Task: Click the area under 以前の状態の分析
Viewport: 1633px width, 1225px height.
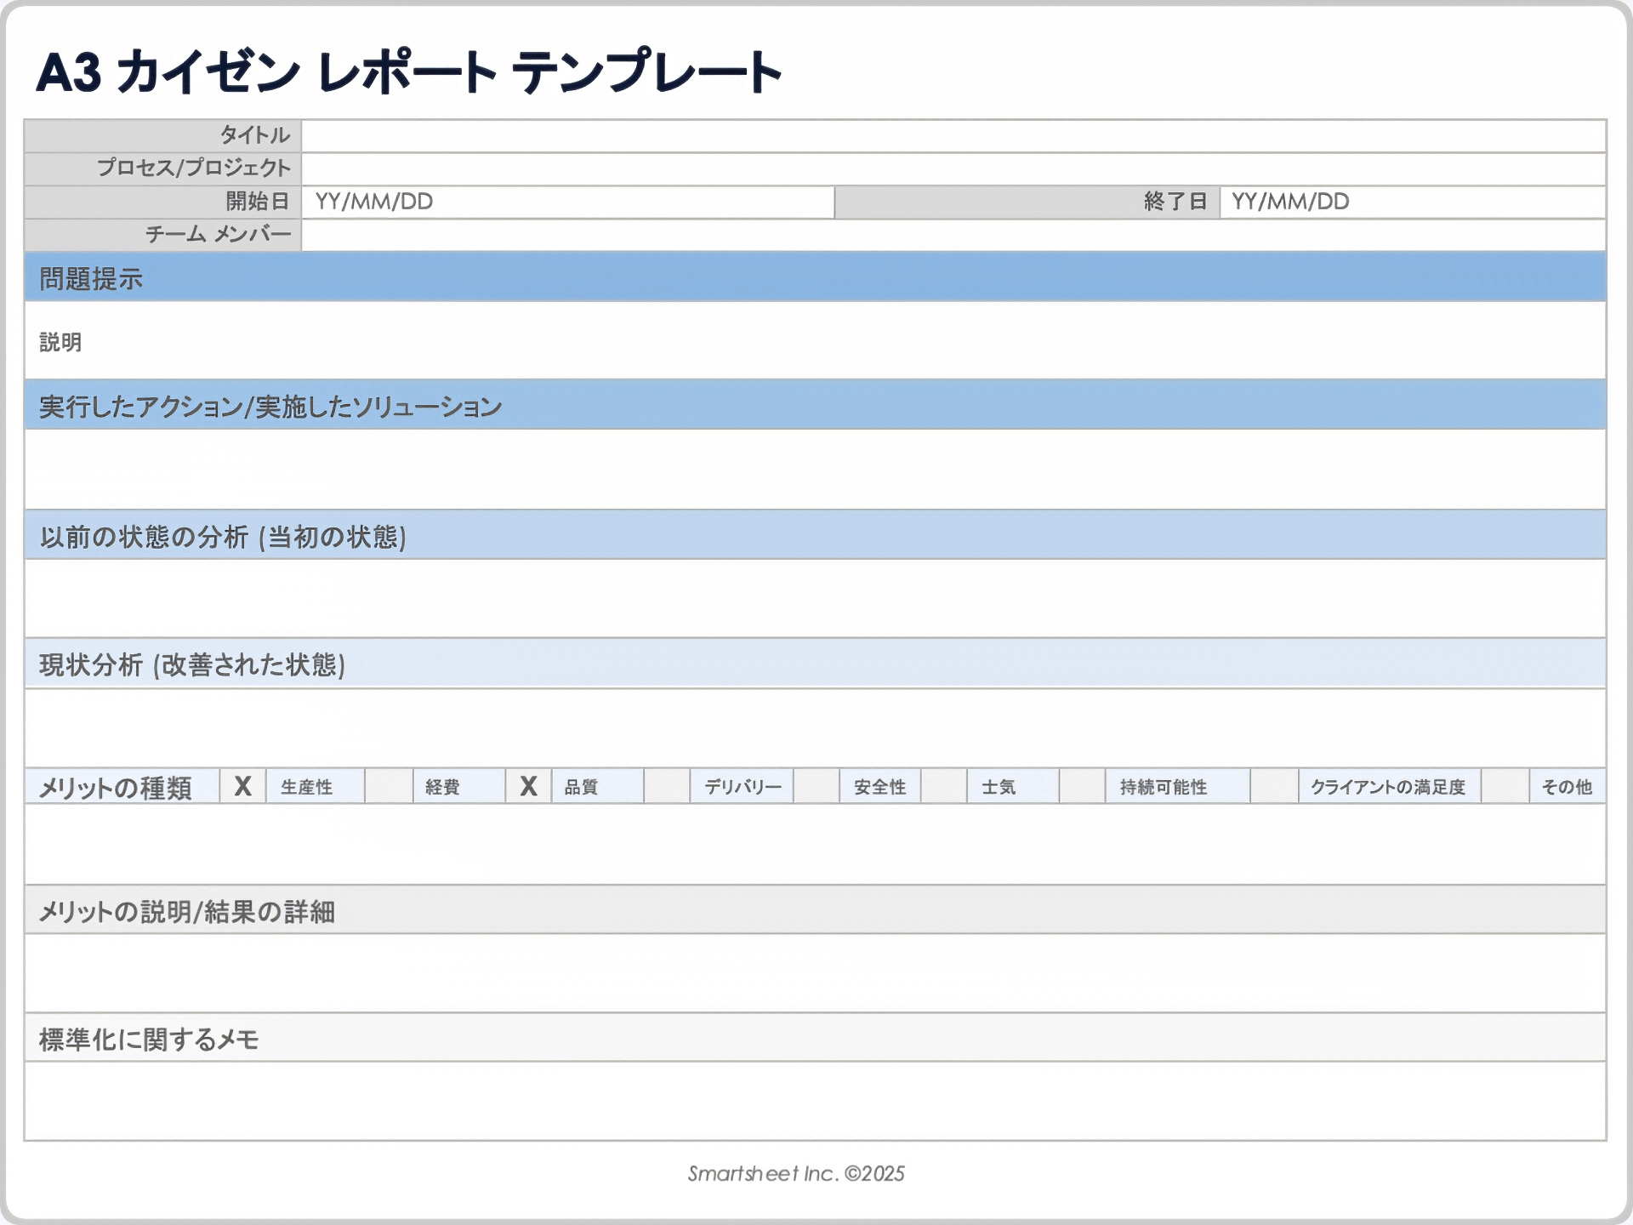Action: coord(815,598)
